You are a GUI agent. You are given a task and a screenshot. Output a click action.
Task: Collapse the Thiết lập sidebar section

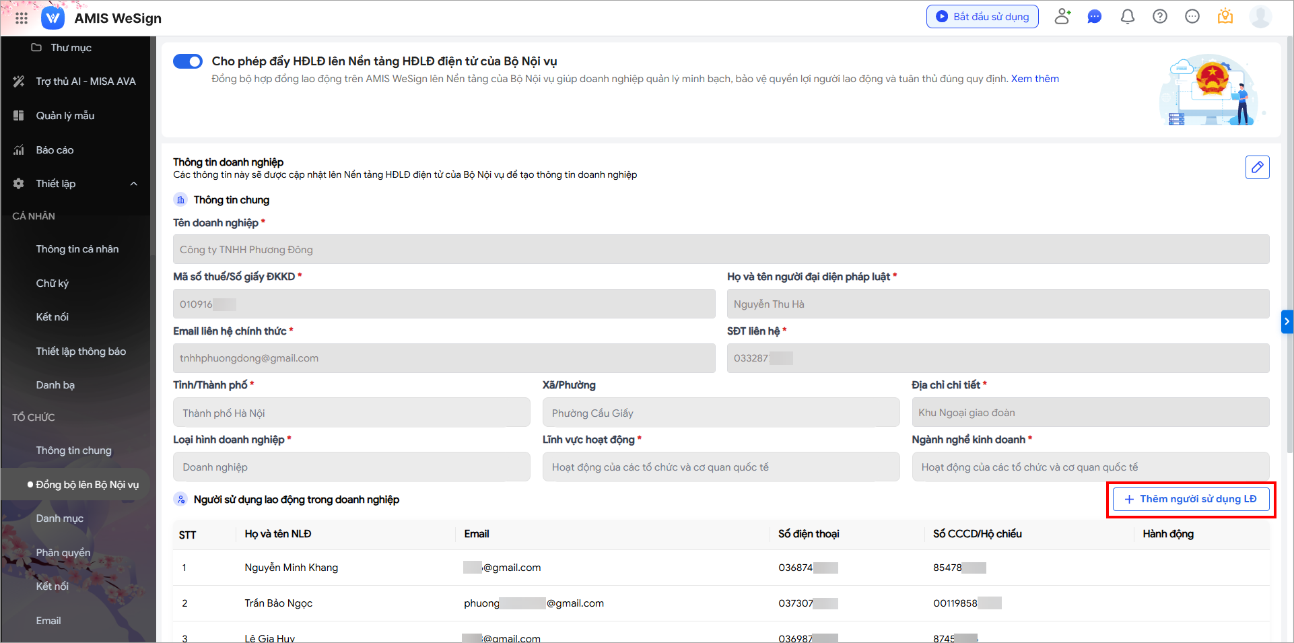[133, 184]
